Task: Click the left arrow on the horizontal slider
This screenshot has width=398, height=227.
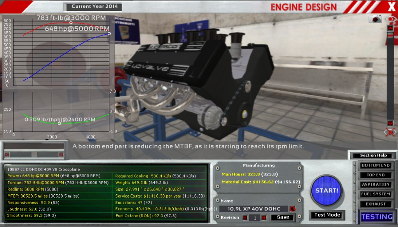Action: coord(6,155)
